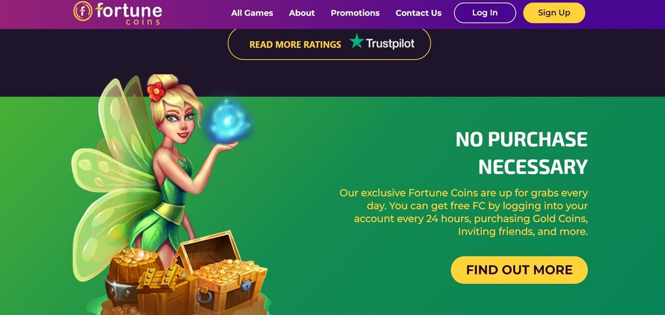Click the red flower in fairy's hair
This screenshot has height=315, width=665.
click(155, 91)
